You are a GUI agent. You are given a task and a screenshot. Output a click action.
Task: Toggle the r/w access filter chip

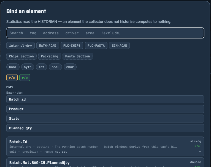[25, 78]
